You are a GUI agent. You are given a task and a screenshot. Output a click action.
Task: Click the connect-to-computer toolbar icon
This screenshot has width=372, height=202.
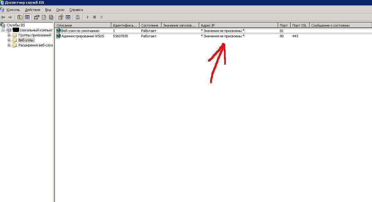(77, 17)
